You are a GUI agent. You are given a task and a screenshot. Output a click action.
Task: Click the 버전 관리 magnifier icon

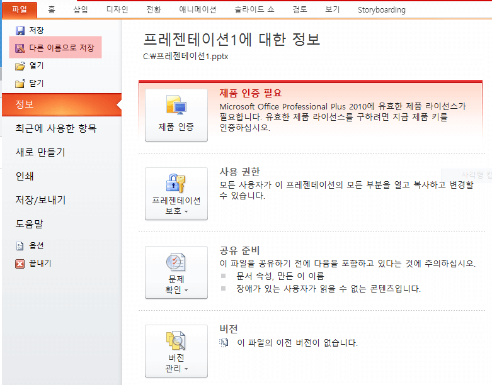pos(176,340)
